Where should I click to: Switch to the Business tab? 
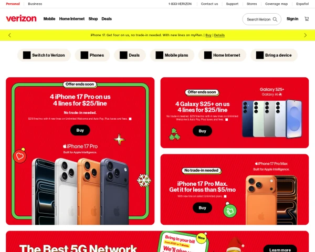(35, 4)
